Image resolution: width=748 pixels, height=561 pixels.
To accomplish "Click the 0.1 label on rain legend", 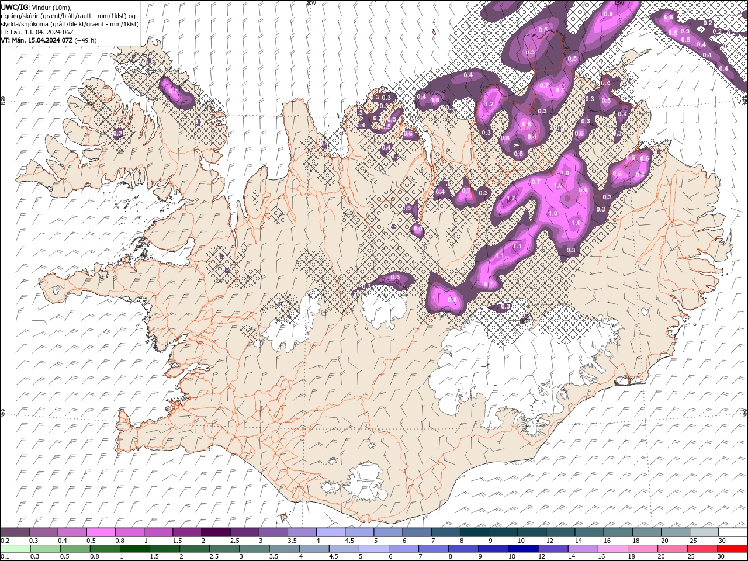I will pyautogui.click(x=4, y=556).
